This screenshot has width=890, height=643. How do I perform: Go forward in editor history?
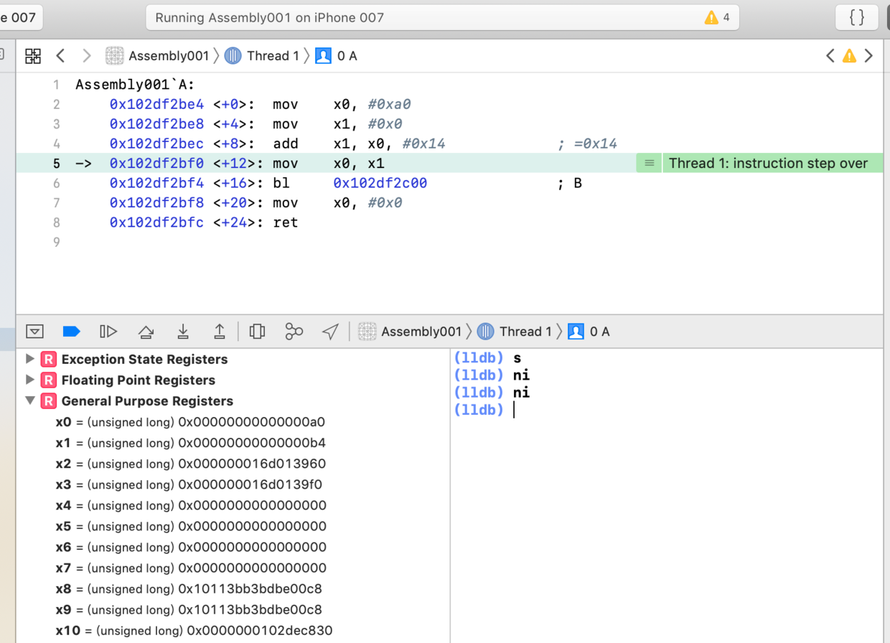point(87,56)
